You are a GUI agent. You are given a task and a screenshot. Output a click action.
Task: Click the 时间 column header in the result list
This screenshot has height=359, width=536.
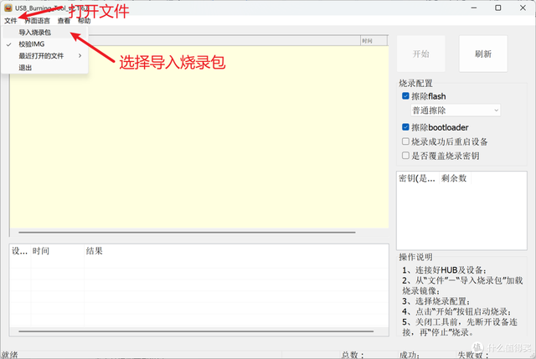coord(57,251)
